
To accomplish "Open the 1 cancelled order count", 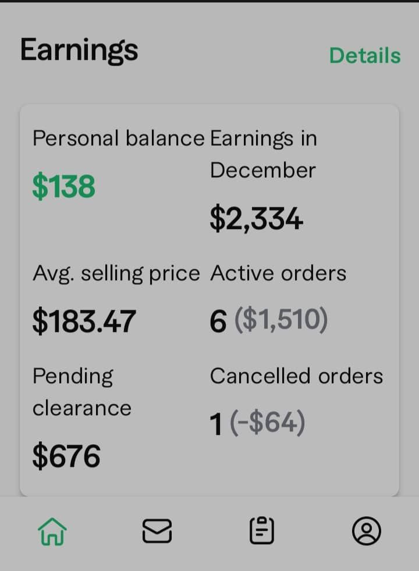I will tap(216, 424).
